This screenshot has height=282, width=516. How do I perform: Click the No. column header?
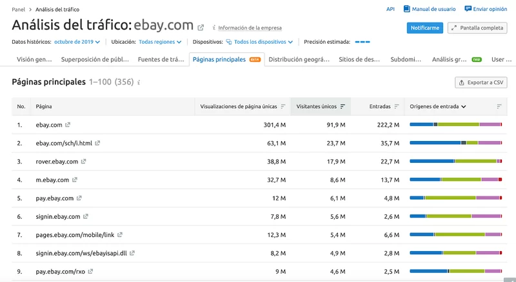pos(21,106)
